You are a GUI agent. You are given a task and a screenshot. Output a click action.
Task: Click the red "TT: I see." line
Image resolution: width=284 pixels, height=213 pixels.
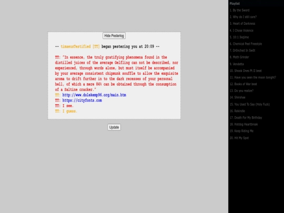tap(64, 106)
